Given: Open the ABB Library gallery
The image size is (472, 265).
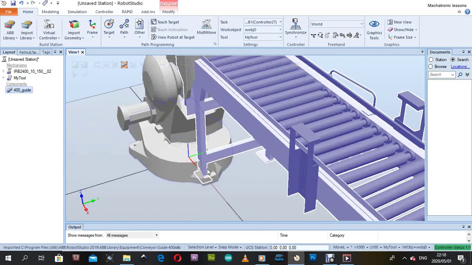Looking at the screenshot, I should point(10,30).
